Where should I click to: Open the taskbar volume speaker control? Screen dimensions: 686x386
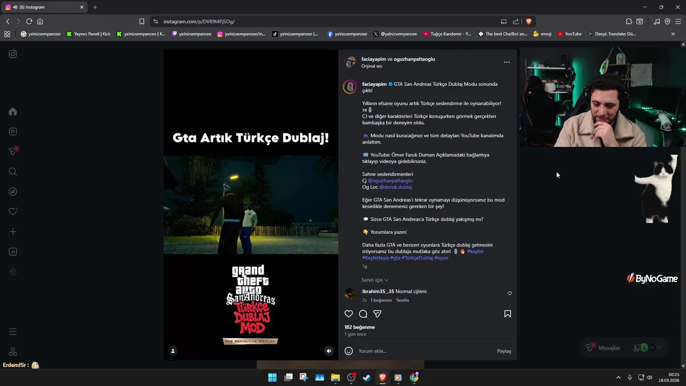650,377
